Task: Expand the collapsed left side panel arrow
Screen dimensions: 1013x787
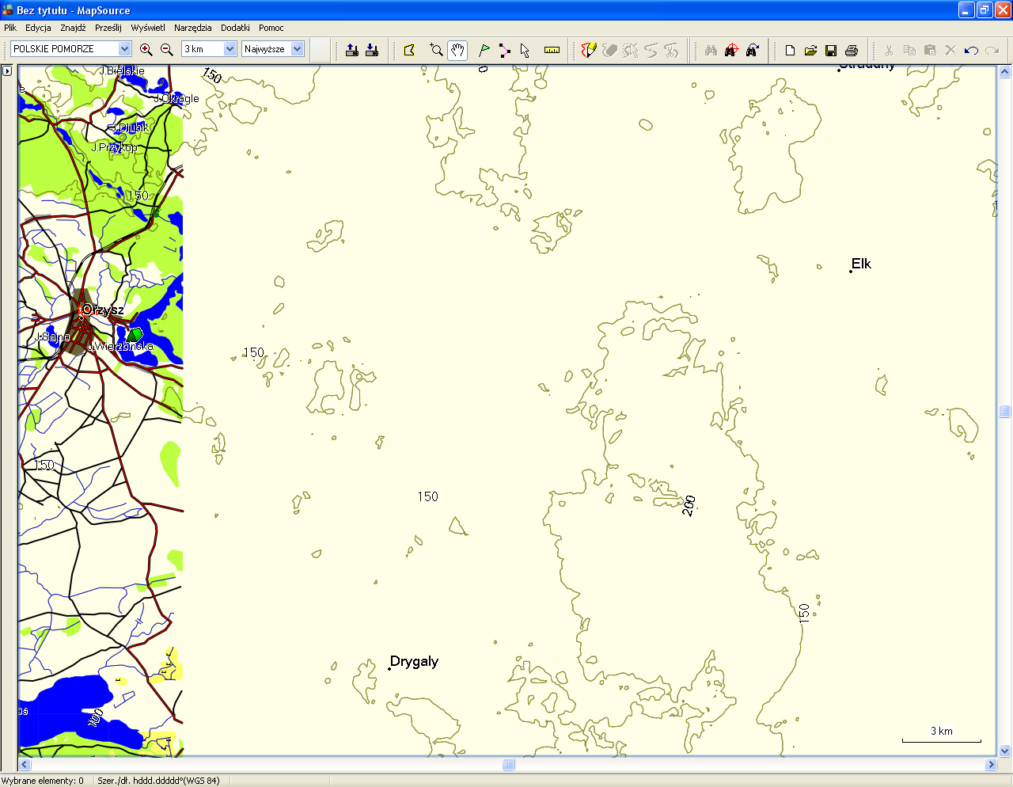Action: point(7,70)
